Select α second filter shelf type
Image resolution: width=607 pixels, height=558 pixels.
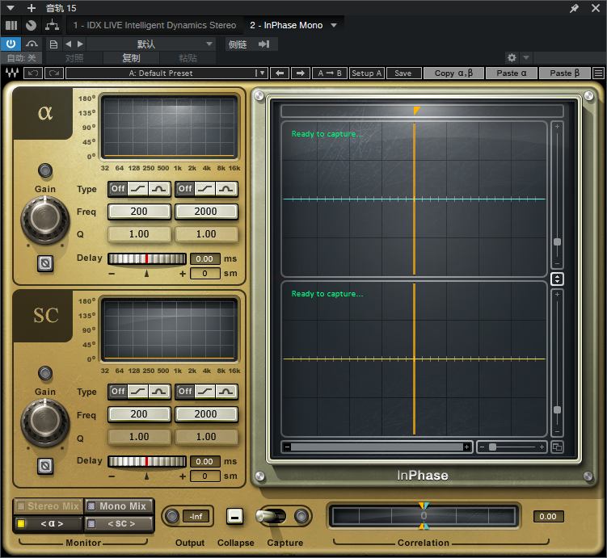pos(205,189)
